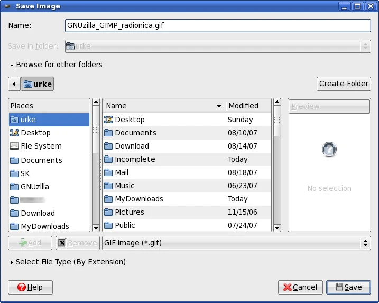Click the Today date for MyDownloads
Screen dimensions: 379x303
pos(237,199)
